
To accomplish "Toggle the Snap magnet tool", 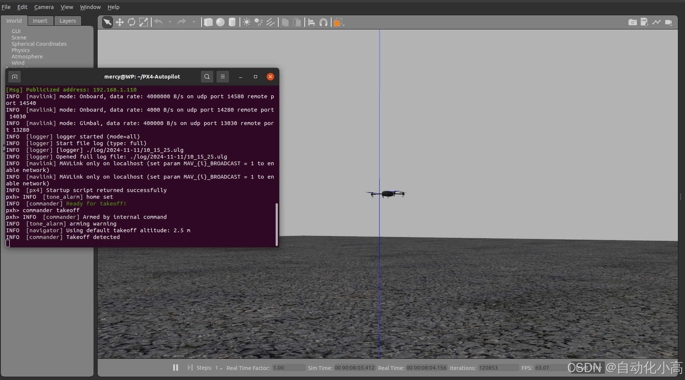I will tap(324, 22).
